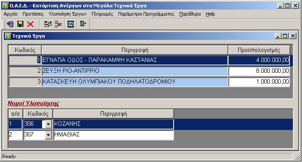Click the Νομοί Υλοποίησης heading

(33, 104)
